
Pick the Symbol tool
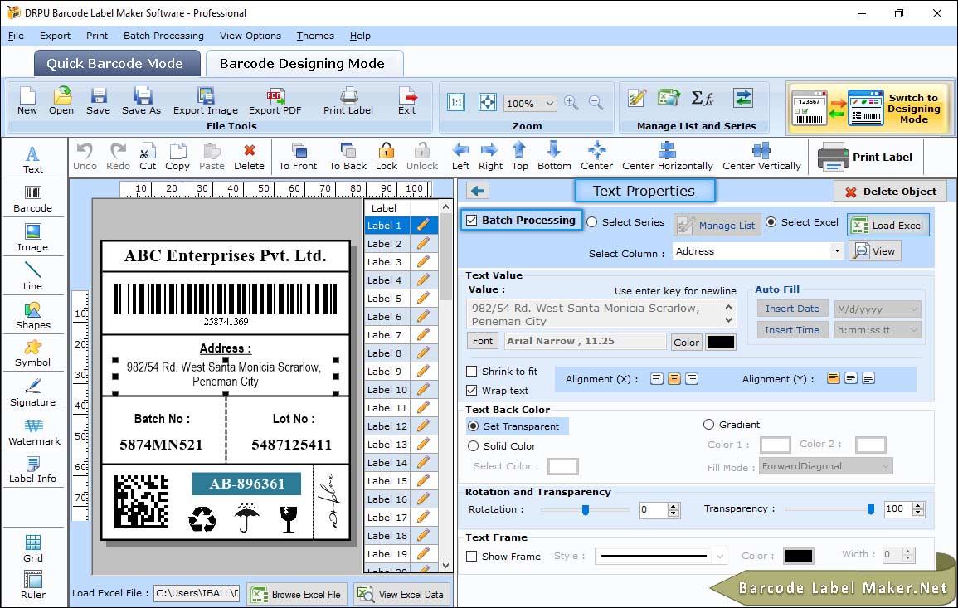pos(33,354)
